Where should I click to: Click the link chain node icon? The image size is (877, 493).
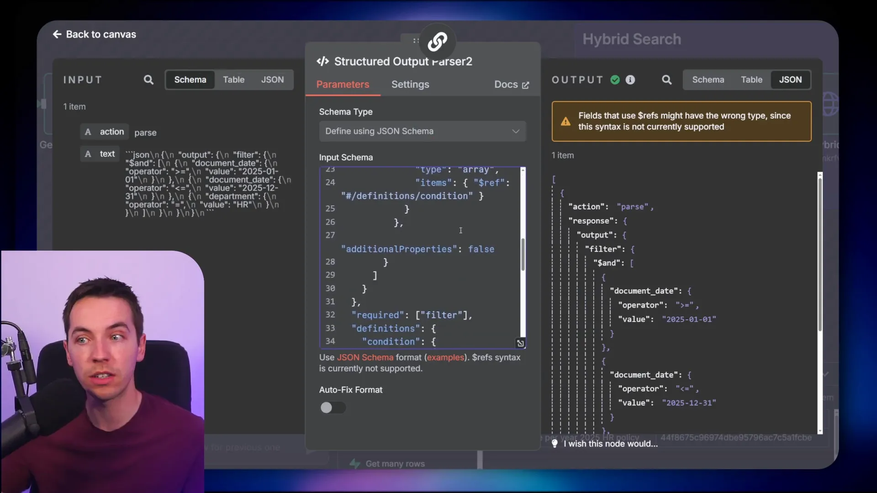(437, 42)
